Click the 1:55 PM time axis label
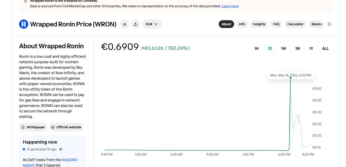This screenshot has height=167, width=346. [x=248, y=155]
